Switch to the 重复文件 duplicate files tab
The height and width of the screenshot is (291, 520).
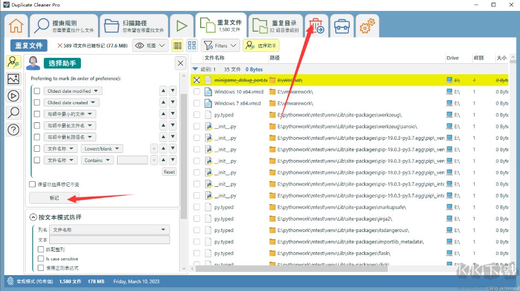[x=221, y=25]
